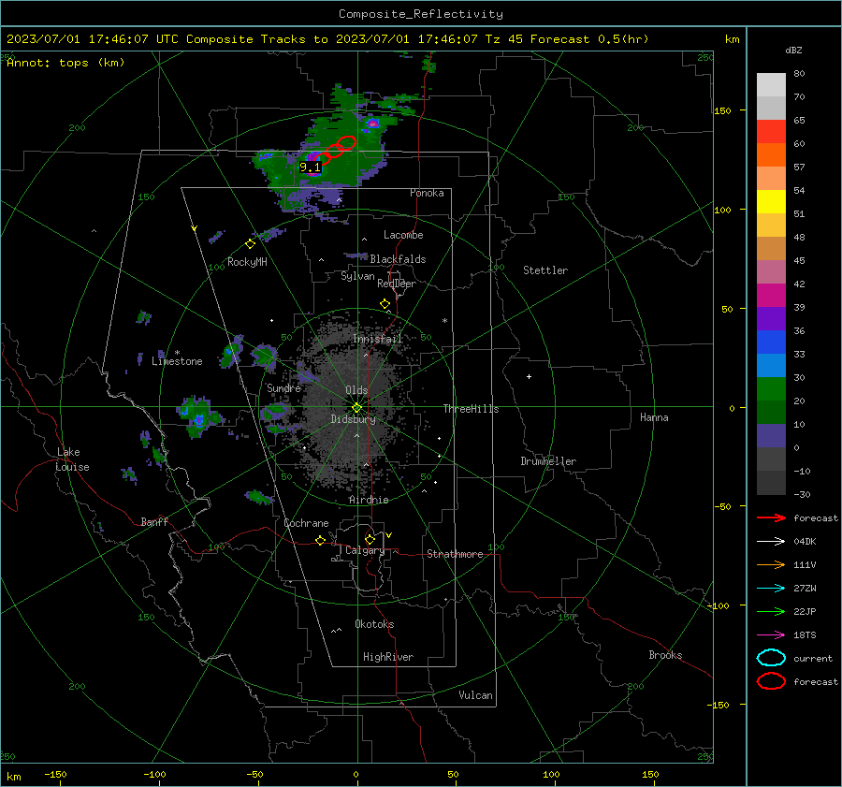
Task: Click the RedDeer city label
Action: [397, 284]
